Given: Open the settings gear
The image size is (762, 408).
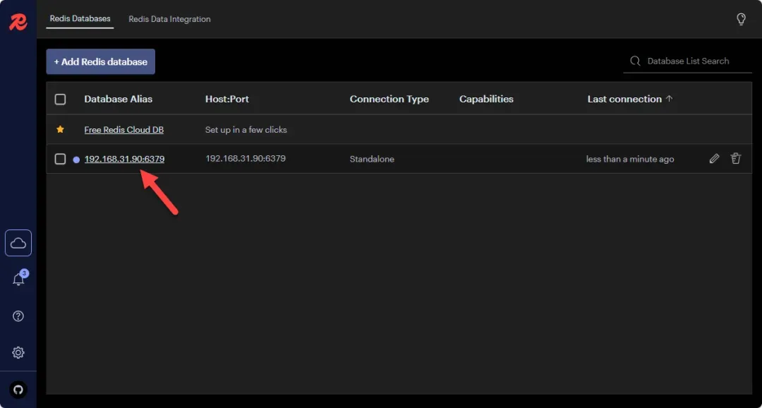Looking at the screenshot, I should click(x=18, y=352).
